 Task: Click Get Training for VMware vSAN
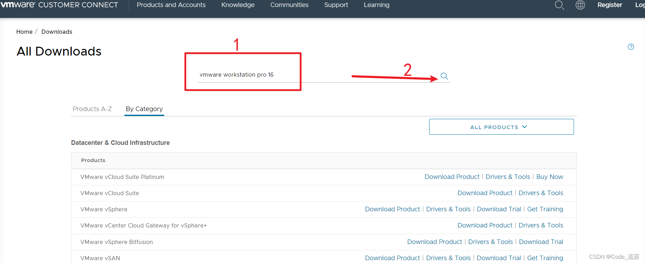tap(545, 258)
